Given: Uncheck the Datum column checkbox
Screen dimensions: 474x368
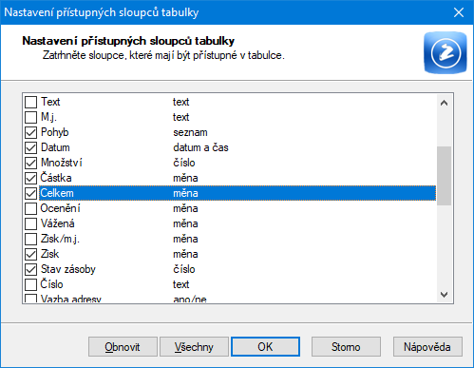Looking at the screenshot, I should point(30,147).
